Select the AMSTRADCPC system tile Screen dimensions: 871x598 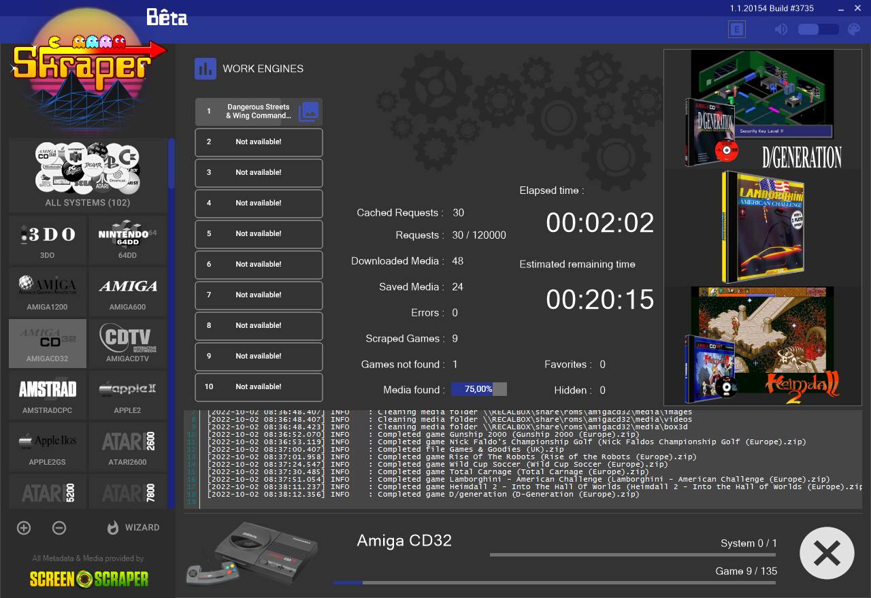pos(48,395)
